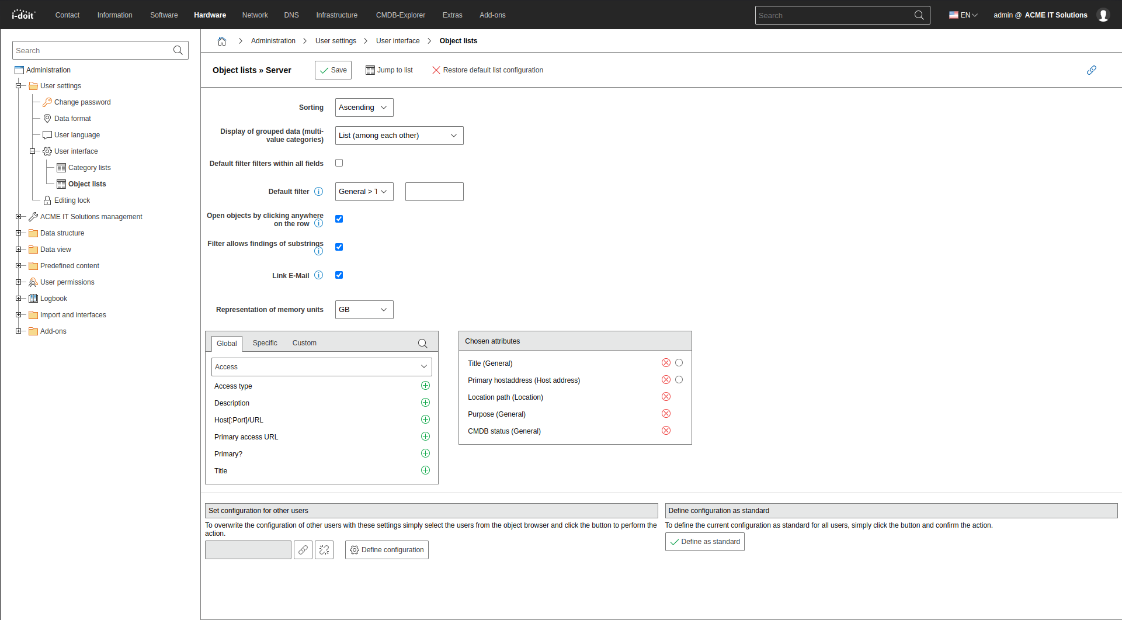Open Default filter General dropdown
The image size is (1122, 620).
point(364,192)
